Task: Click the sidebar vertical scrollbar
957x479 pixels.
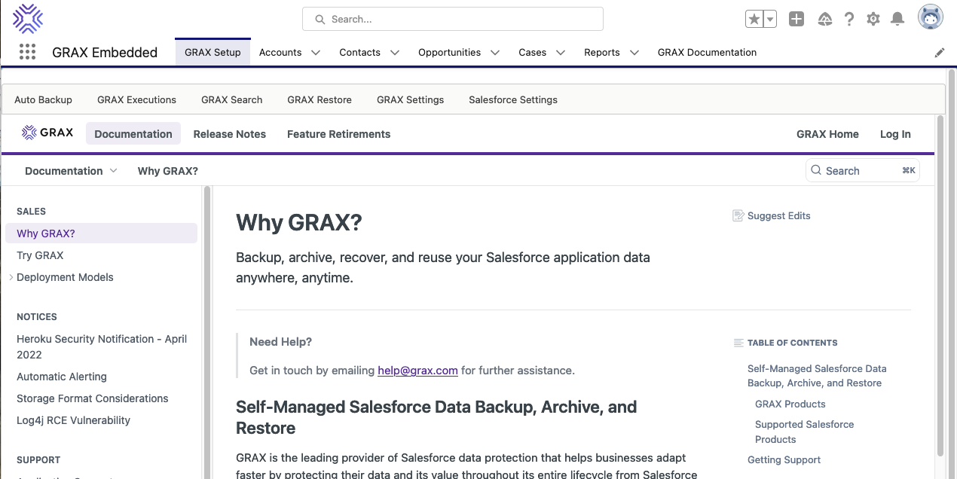Action: [207, 331]
